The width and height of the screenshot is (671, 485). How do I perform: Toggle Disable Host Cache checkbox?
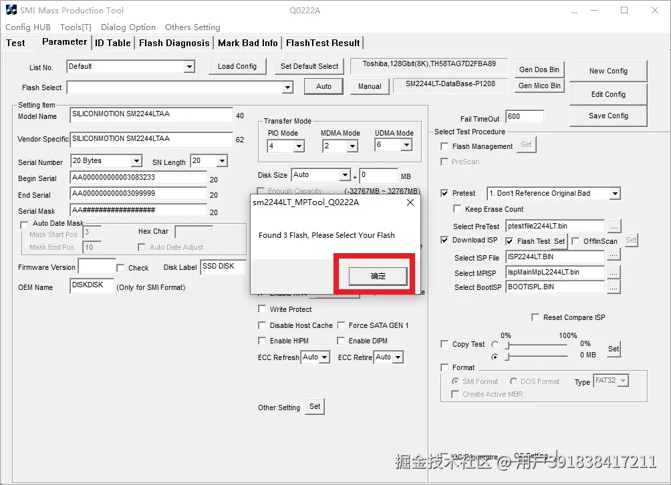262,325
